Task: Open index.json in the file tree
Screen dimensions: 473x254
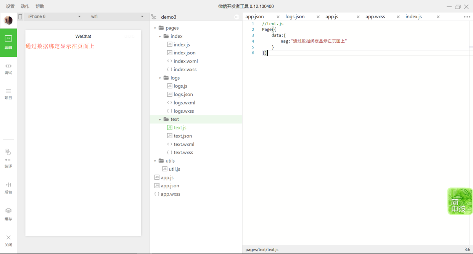Action: [184, 53]
